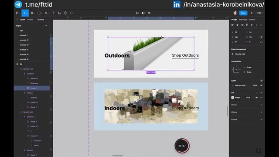Align selection to the left
Screen dimensions: 279x157
[x=232, y=25]
